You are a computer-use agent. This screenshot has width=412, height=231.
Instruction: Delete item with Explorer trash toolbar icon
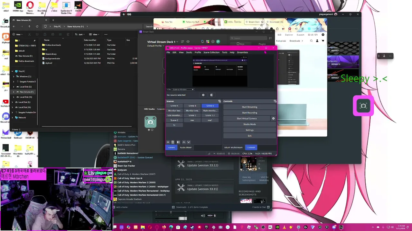tap(68, 34)
